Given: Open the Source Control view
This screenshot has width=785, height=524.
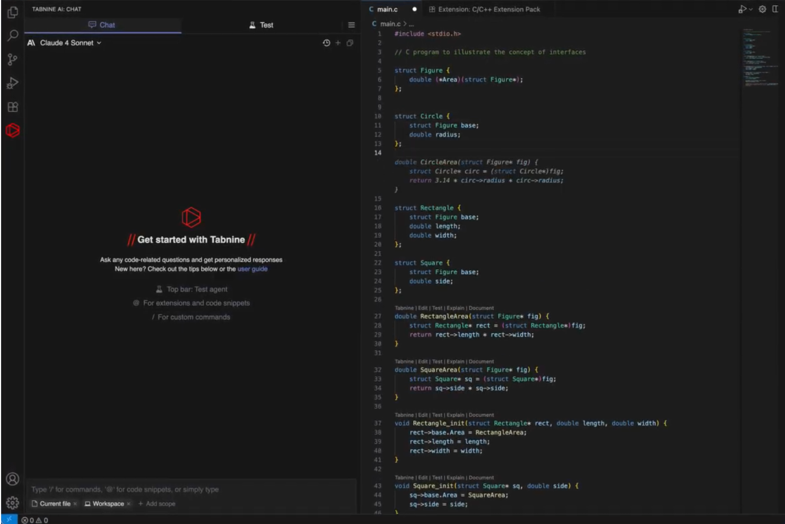Looking at the screenshot, I should click(13, 59).
